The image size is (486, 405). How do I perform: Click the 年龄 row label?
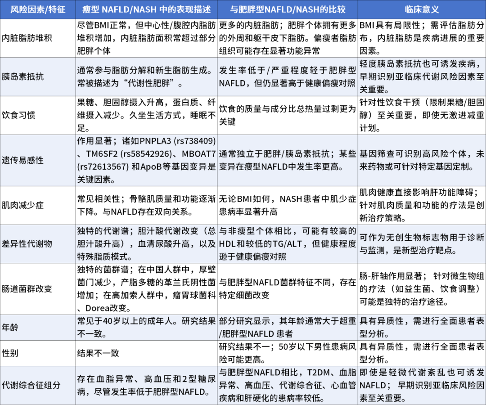coord(13,328)
